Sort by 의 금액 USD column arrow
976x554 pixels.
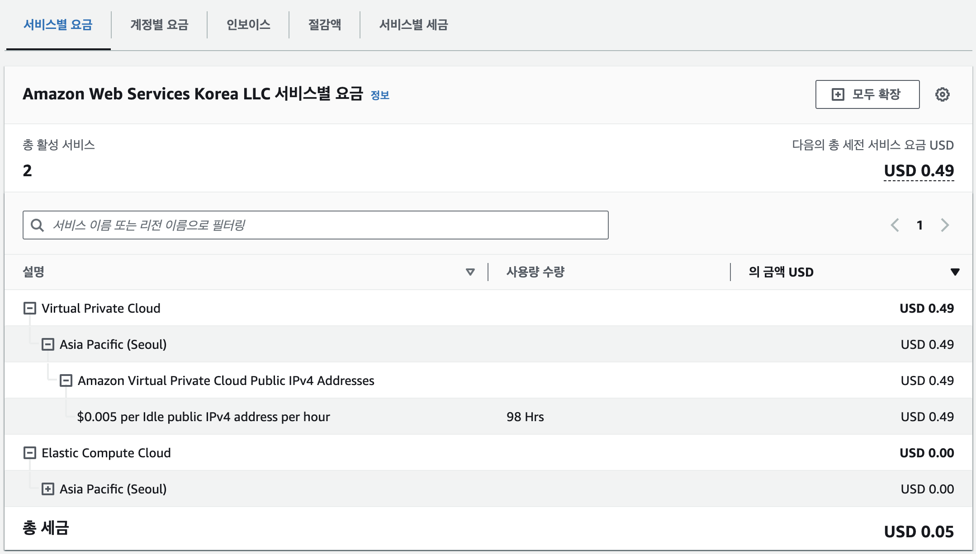point(955,272)
